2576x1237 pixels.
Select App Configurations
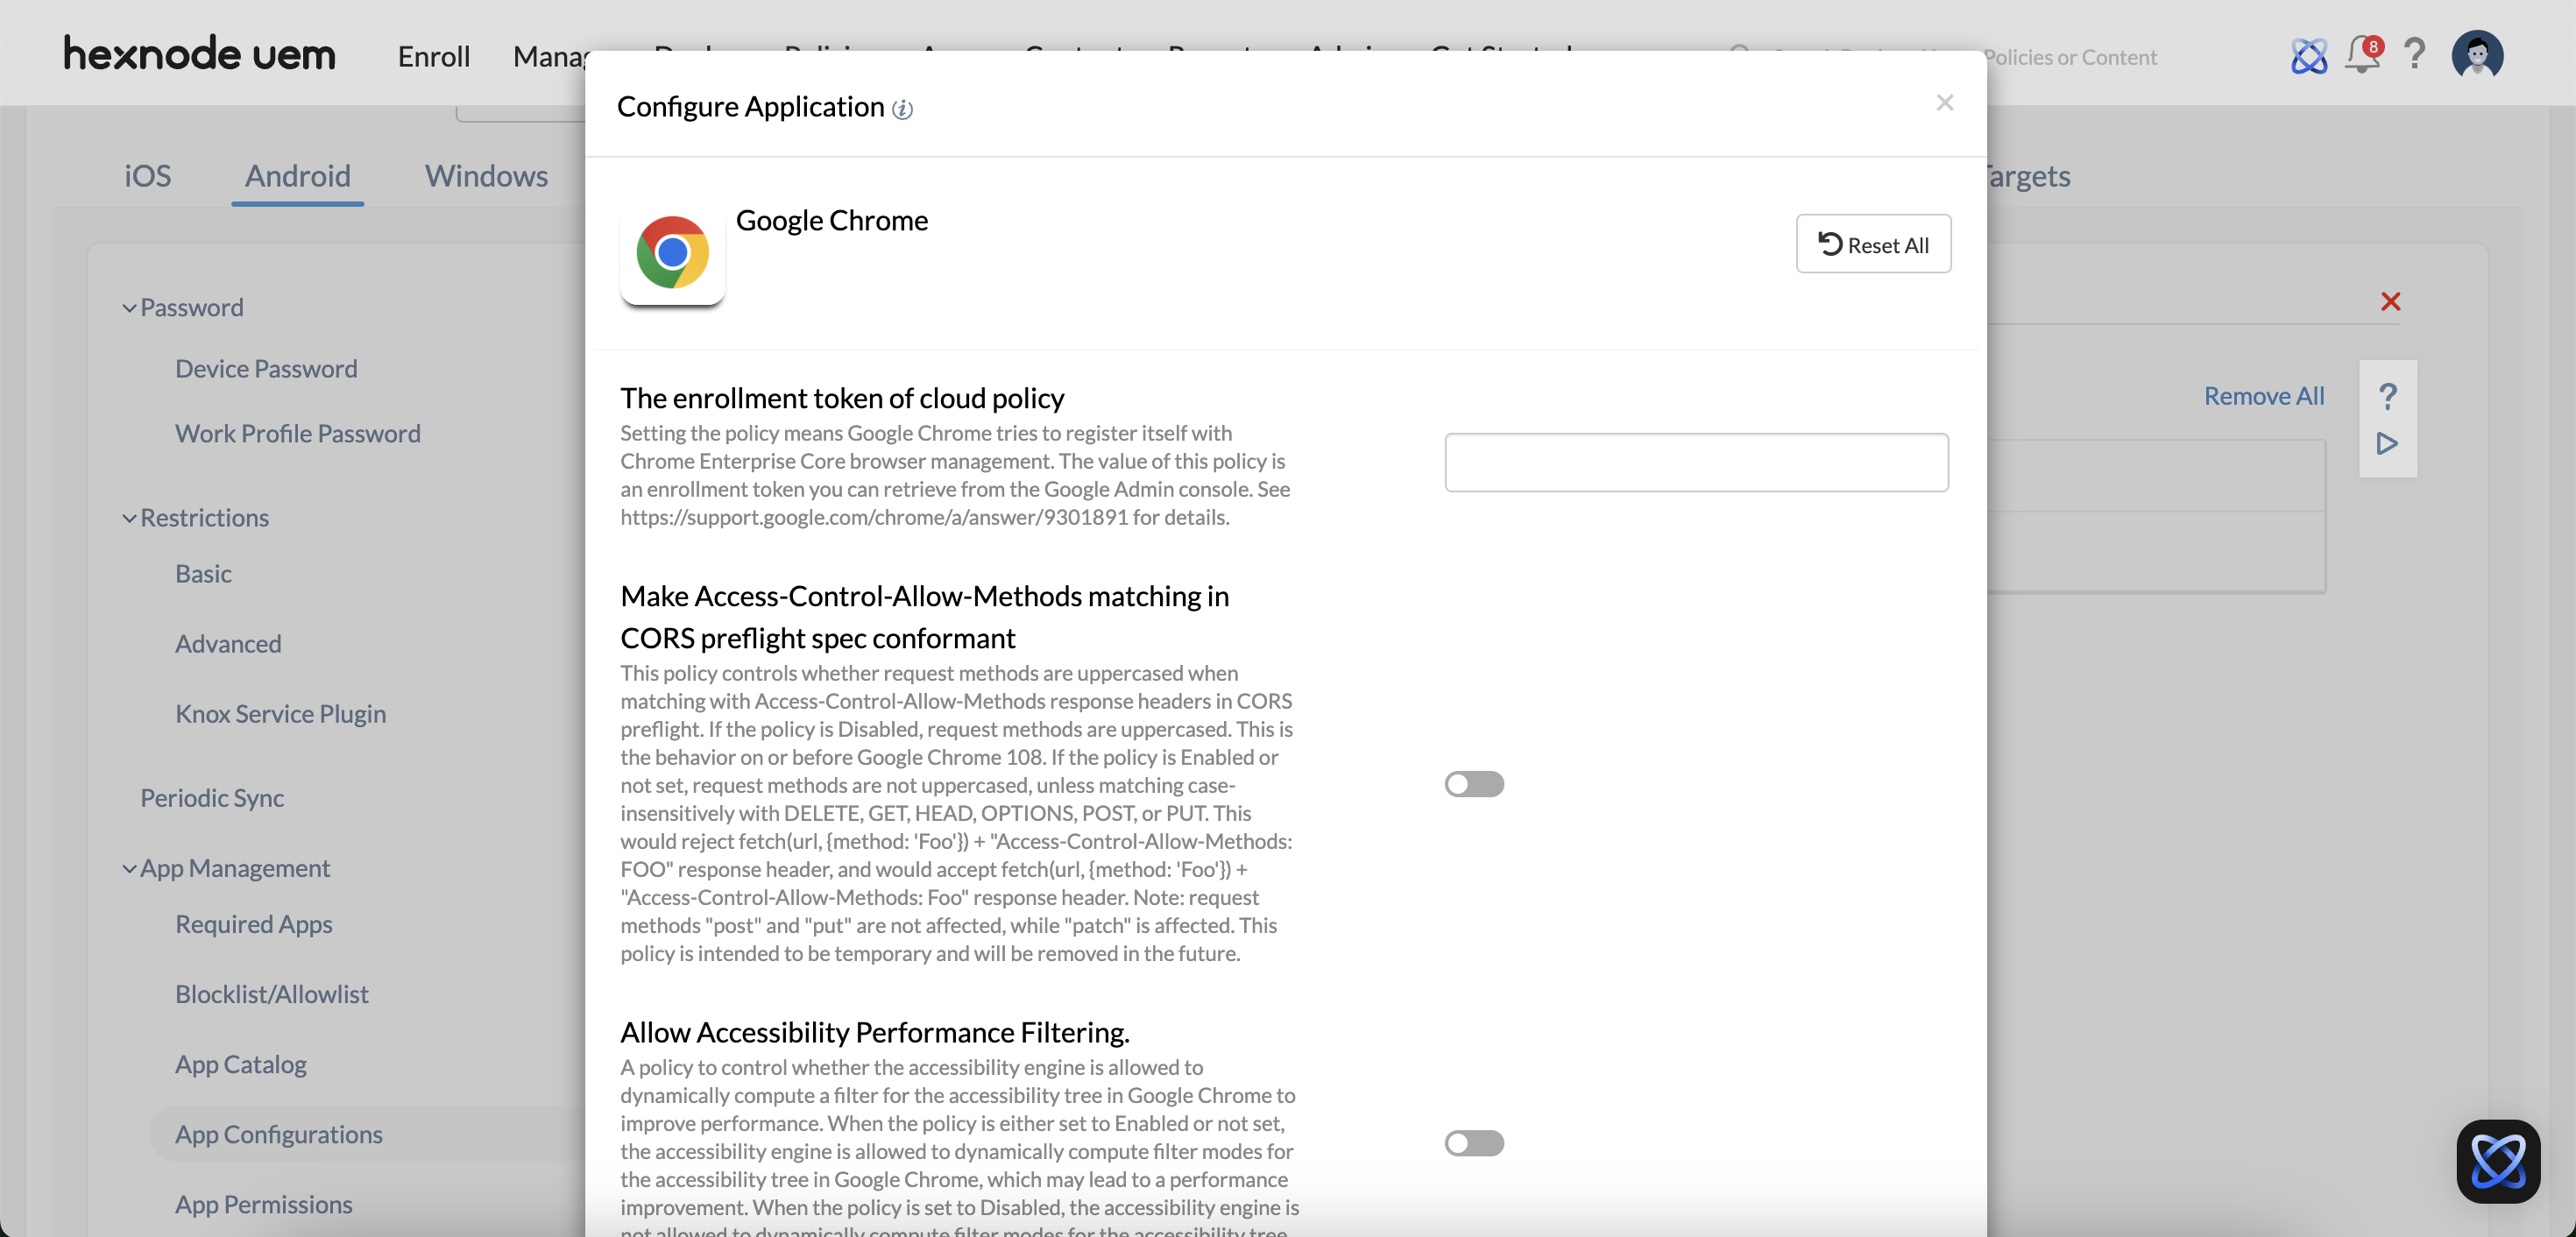[279, 1134]
